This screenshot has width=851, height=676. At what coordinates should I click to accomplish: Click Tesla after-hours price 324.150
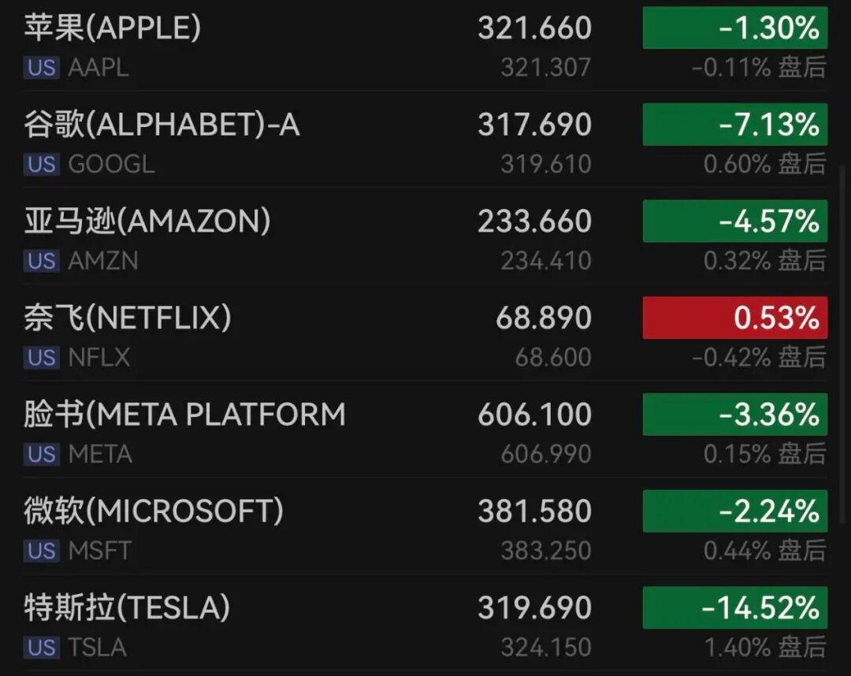(x=546, y=648)
